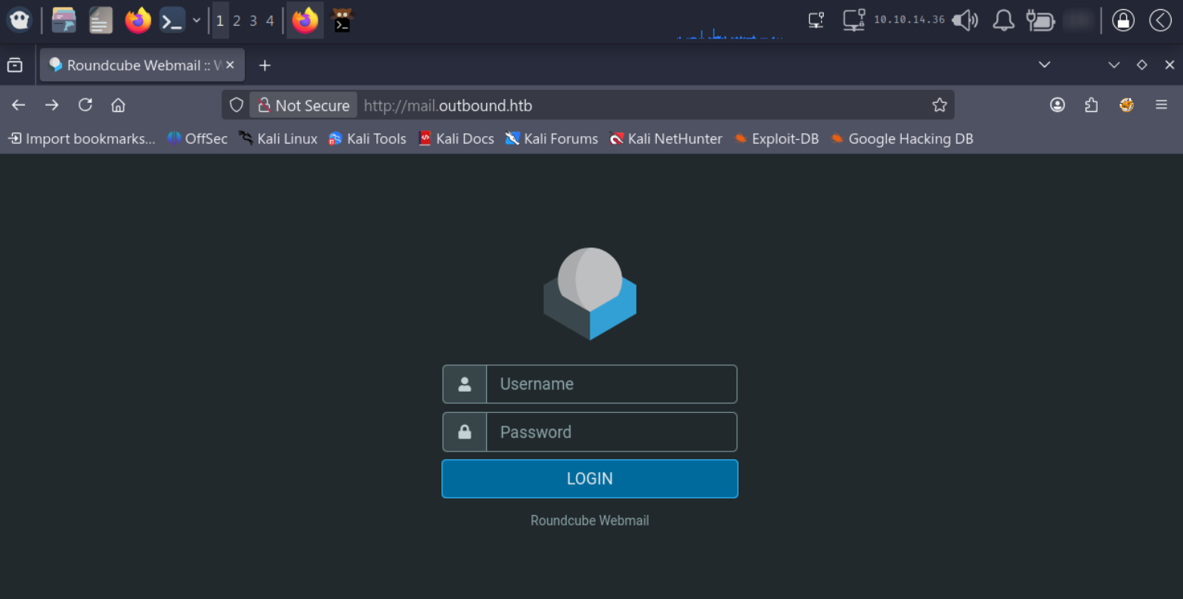Switch to workspace 4
This screenshot has height=599, width=1183.
(x=270, y=20)
